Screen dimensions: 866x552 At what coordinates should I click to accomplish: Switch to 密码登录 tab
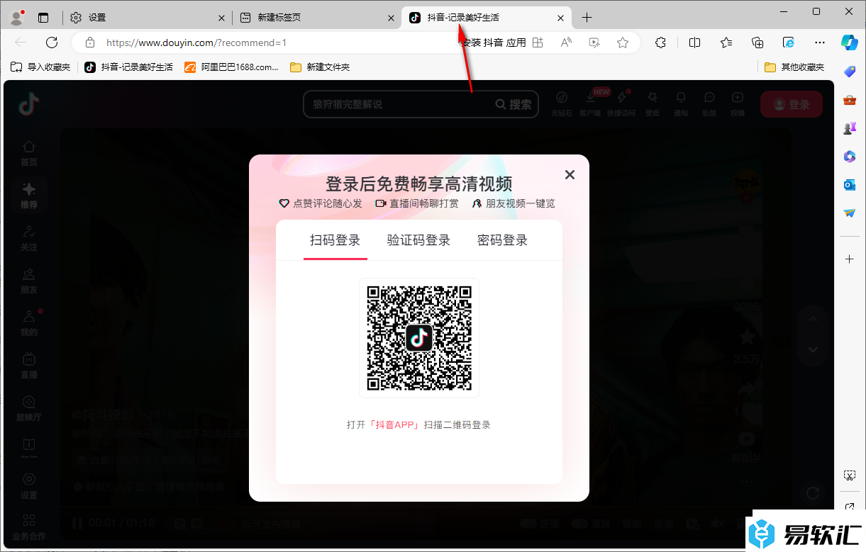(x=502, y=240)
